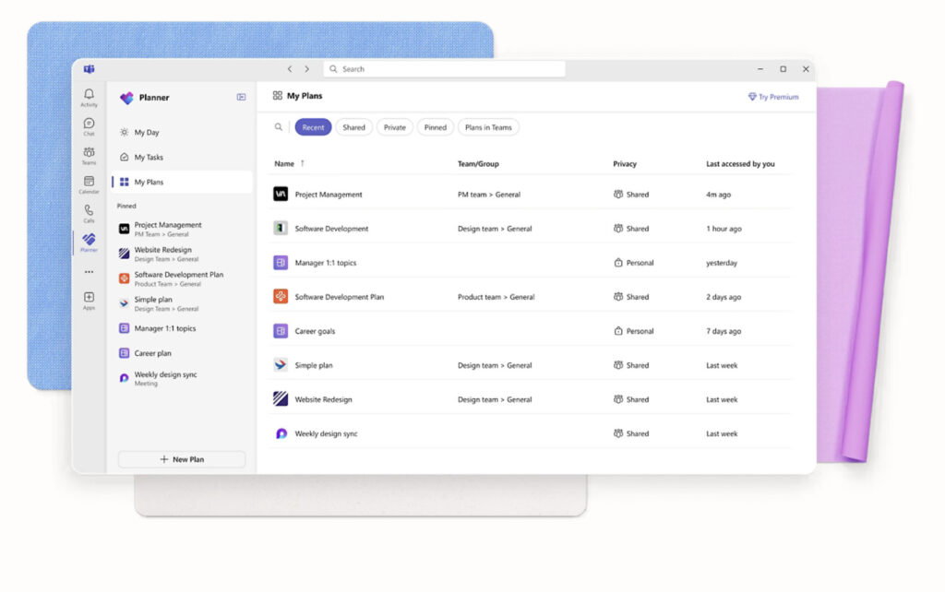Open the Career goals plan row
Screen dimensions: 945x592
pos(316,331)
